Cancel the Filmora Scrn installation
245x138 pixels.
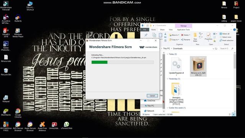point(152,95)
